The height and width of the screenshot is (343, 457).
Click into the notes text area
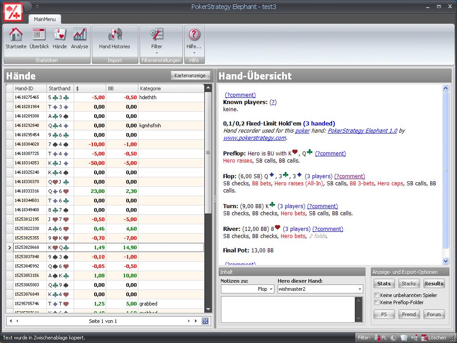288,309
